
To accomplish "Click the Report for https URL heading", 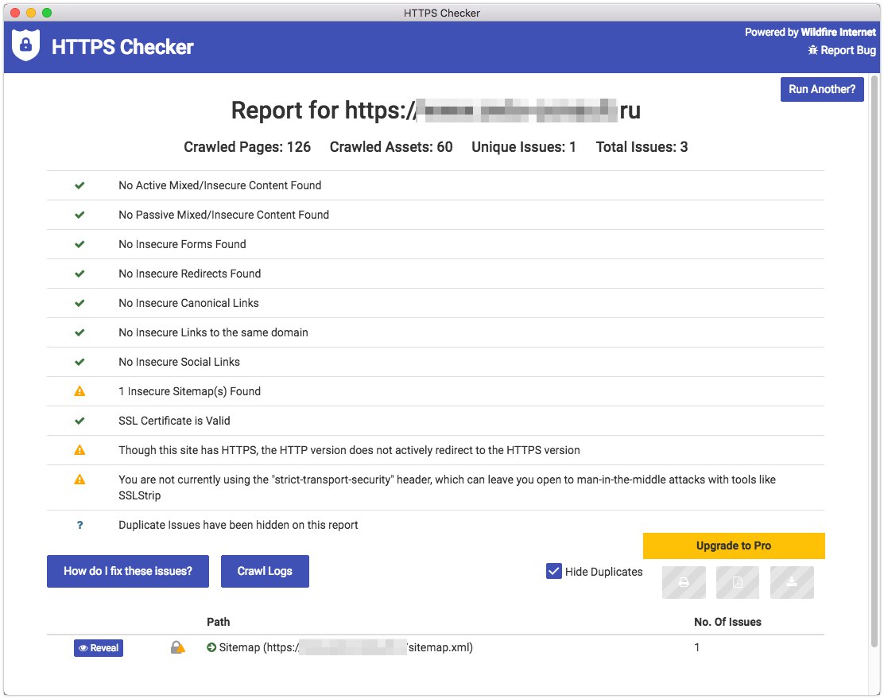I will (436, 110).
